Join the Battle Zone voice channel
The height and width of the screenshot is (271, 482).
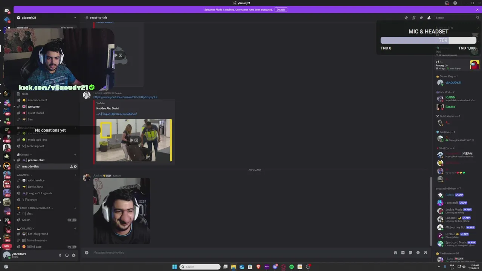click(46, 187)
